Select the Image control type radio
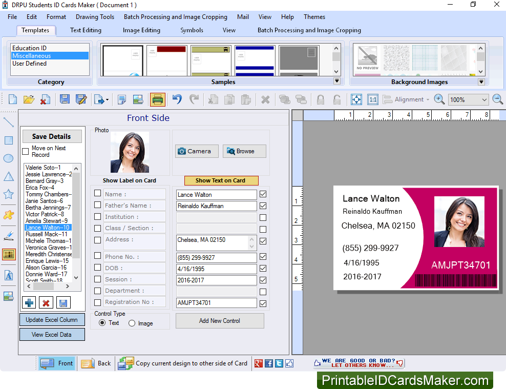Image resolution: width=506 pixels, height=389 pixels. (132, 323)
